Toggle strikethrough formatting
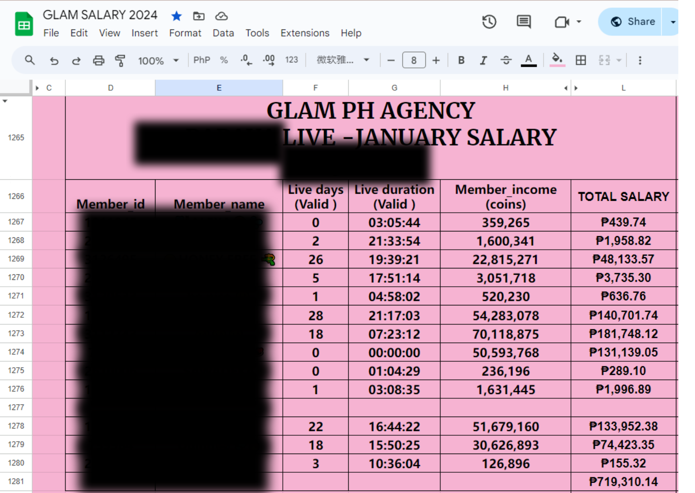 (x=506, y=60)
